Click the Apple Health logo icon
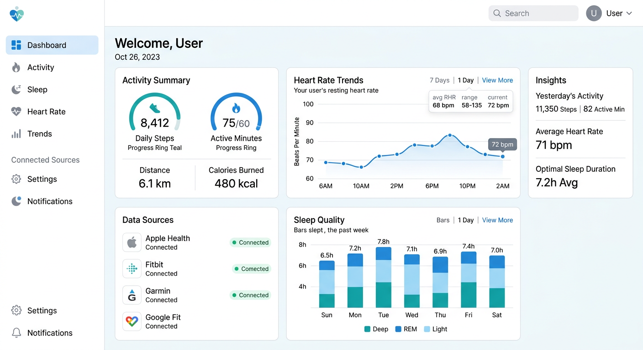Viewport: 643px width, 350px height. tap(132, 242)
